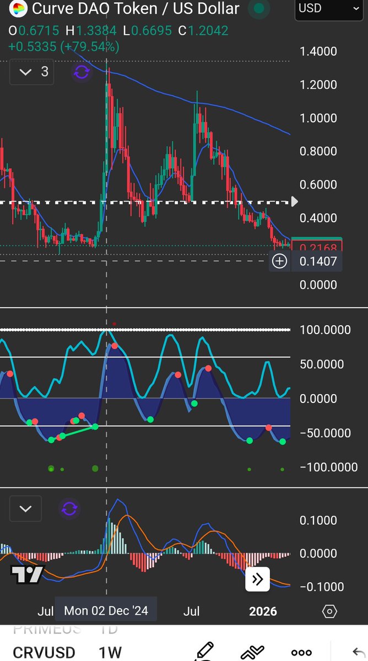
Task: Tap the 2026 time axis label
Action: 263,611
